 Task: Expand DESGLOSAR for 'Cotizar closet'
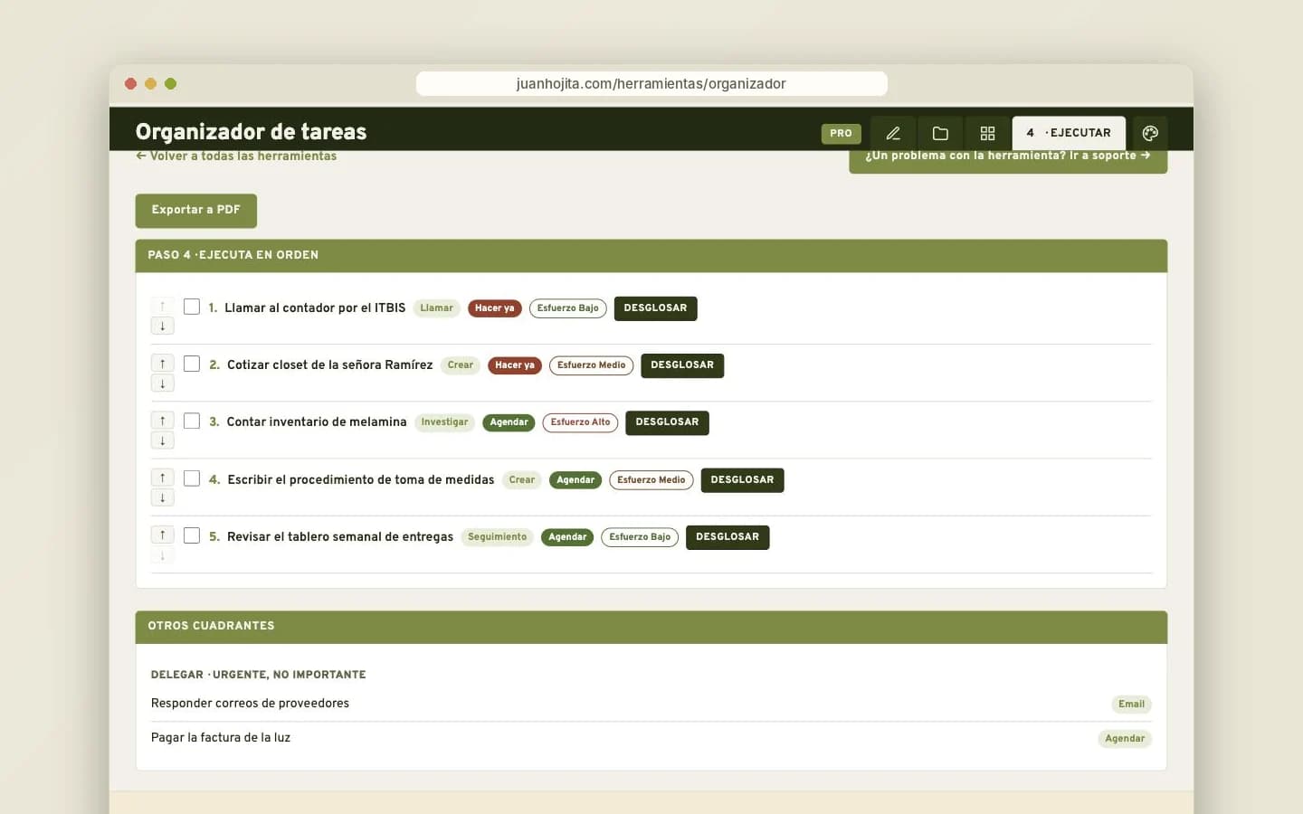[682, 365]
